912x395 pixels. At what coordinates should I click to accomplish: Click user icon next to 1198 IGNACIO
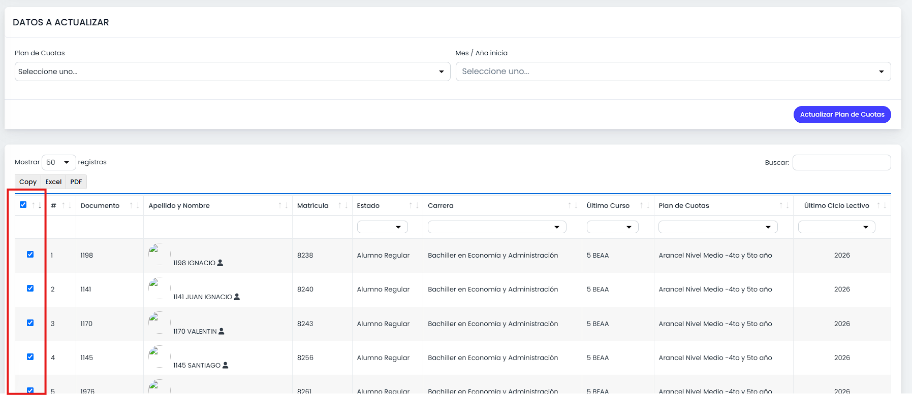(220, 263)
